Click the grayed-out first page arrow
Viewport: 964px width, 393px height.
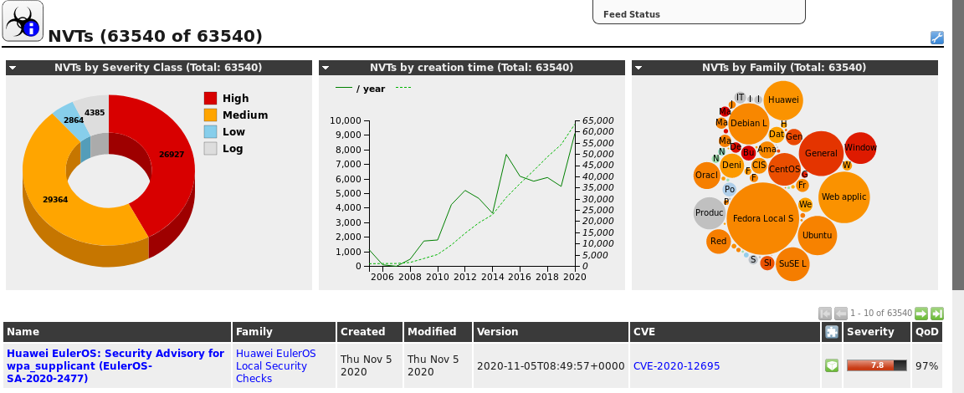(x=825, y=313)
